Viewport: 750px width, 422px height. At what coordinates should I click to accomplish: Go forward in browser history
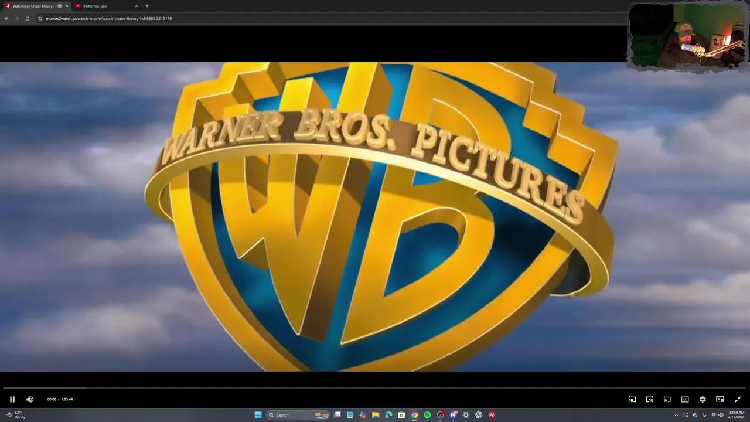[x=16, y=18]
